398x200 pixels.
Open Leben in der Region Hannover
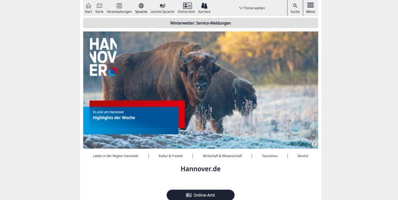tap(116, 156)
